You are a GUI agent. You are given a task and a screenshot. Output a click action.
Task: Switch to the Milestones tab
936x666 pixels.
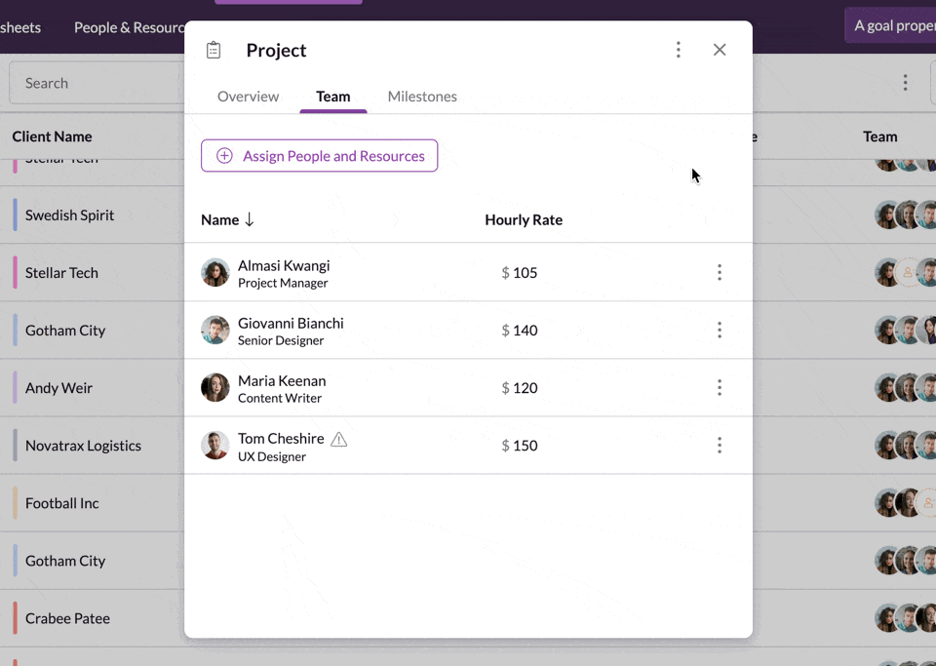coord(422,97)
